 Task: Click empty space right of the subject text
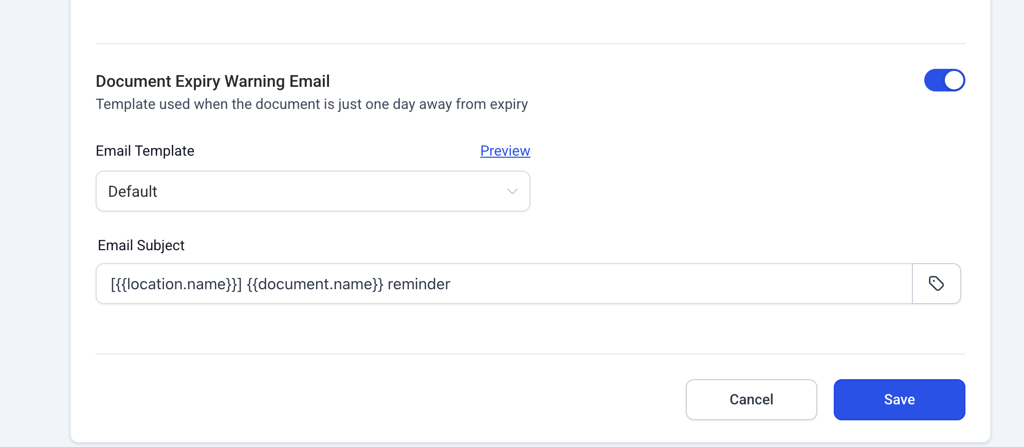[668, 284]
